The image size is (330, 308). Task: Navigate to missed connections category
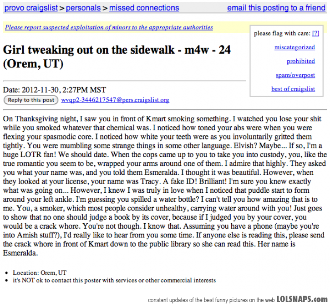pos(144,8)
